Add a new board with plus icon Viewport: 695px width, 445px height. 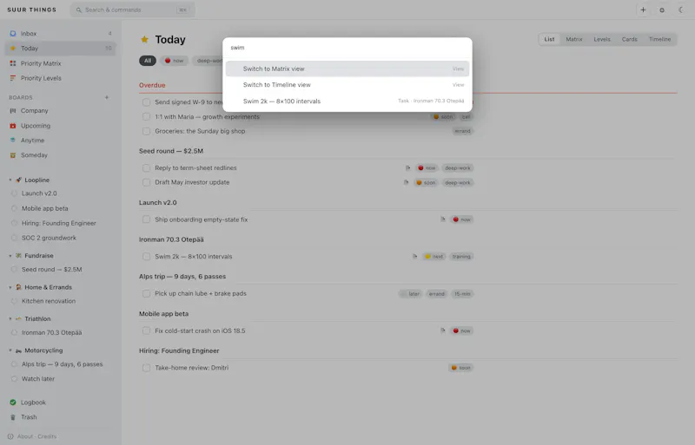coord(106,97)
